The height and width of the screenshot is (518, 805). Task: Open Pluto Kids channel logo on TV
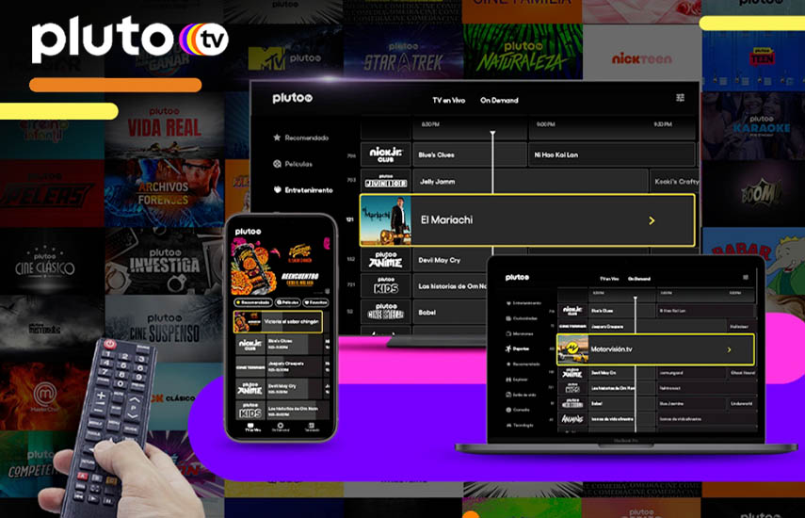pos(386,286)
